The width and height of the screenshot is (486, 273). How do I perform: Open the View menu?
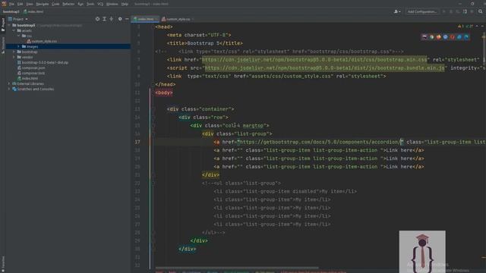coord(30,4)
